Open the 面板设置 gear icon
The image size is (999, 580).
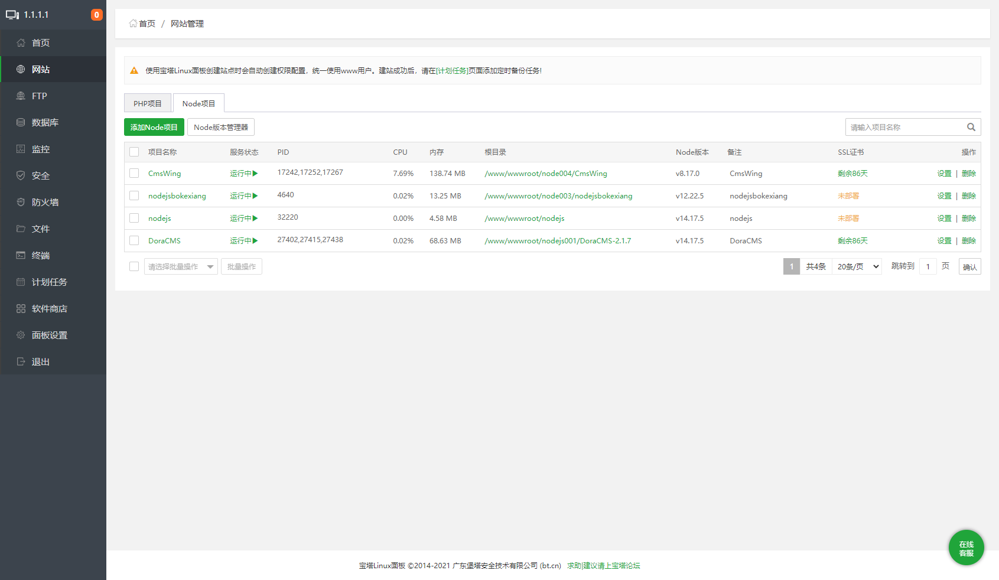tap(21, 335)
